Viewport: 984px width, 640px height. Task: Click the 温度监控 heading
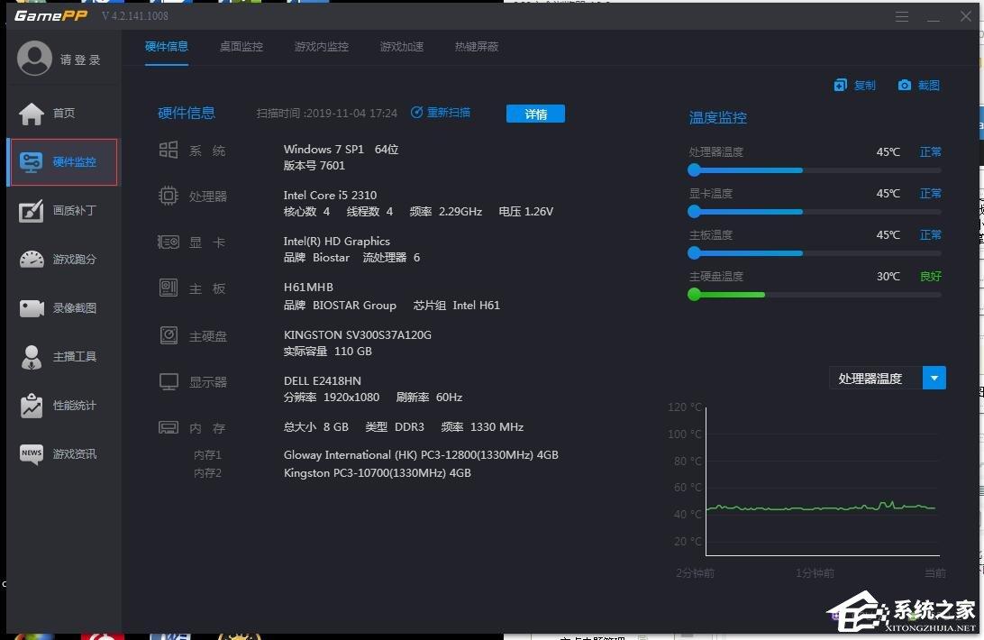click(x=717, y=117)
